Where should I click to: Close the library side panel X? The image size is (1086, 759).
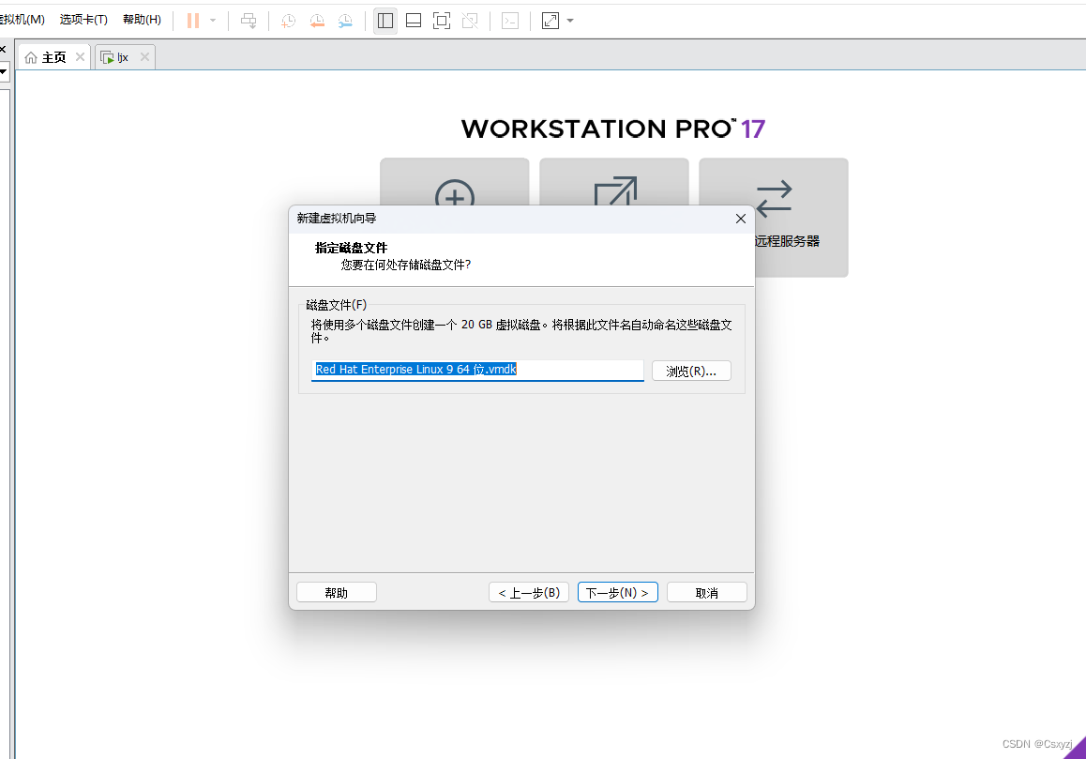(3, 49)
